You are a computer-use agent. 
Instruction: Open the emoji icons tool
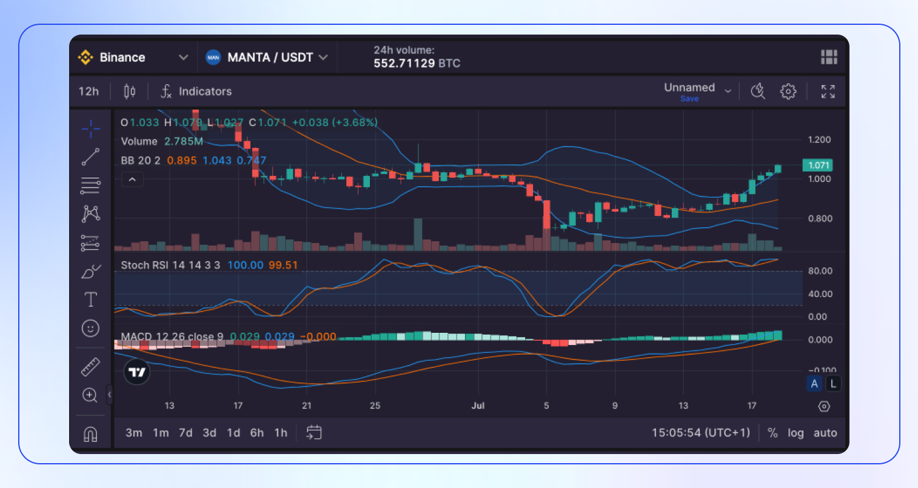click(x=90, y=329)
